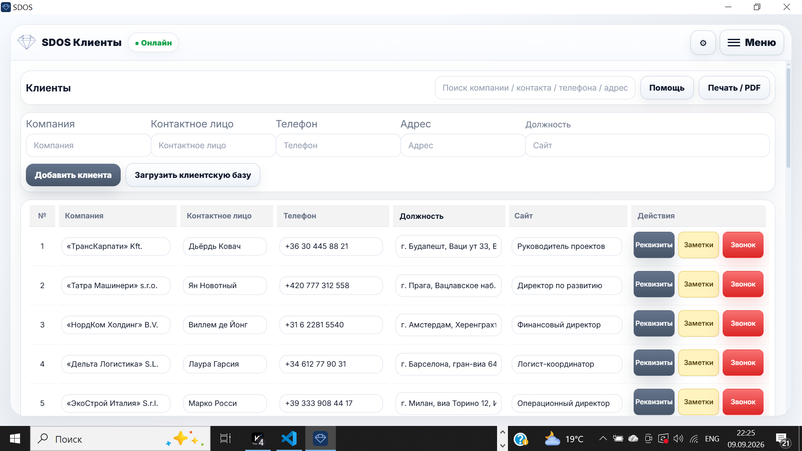Viewport: 802px width, 451px height.
Task: Open Wi-Fi network icon in tray
Action: point(694,438)
